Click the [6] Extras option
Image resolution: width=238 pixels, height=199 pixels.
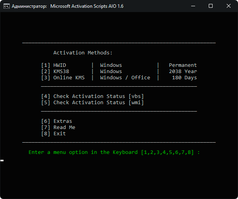[57, 121]
